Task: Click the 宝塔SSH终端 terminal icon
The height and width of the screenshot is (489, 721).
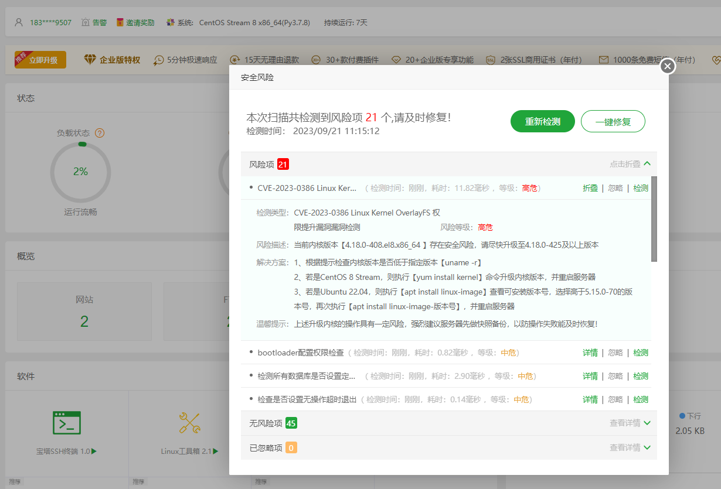Action: click(x=67, y=423)
